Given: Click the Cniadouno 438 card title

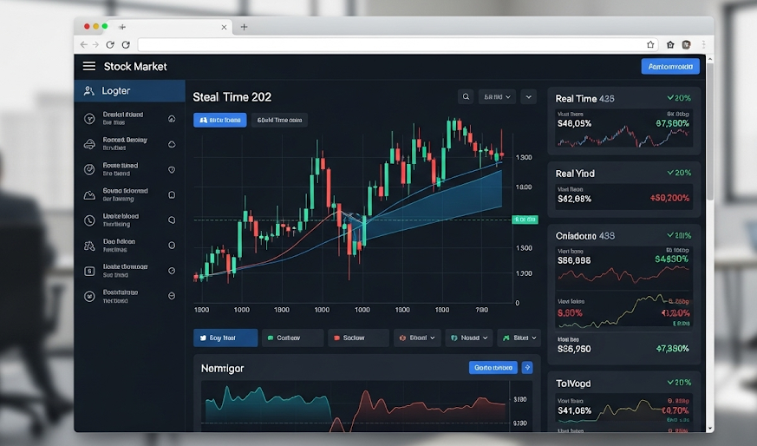Looking at the screenshot, I should (x=585, y=236).
